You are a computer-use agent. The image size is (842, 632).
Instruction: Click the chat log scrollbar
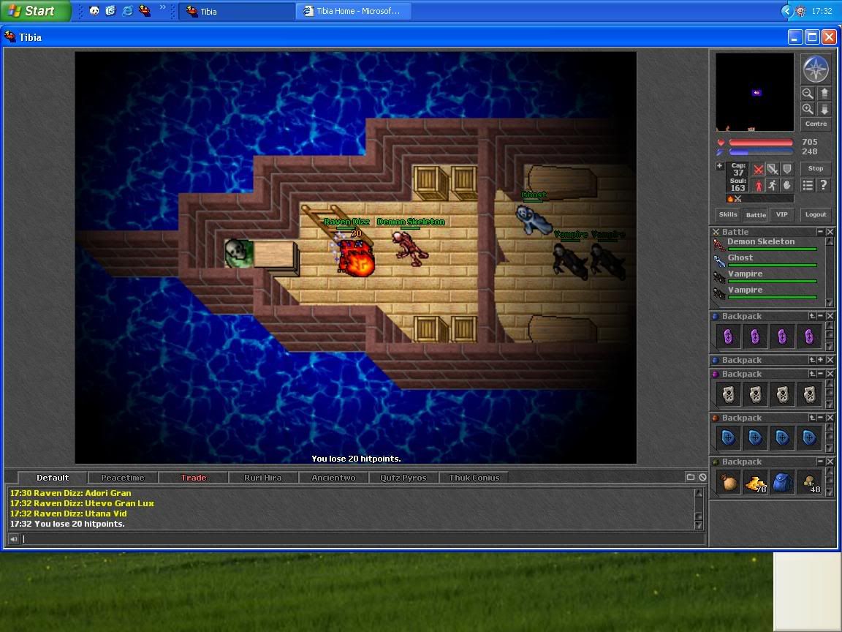tap(699, 508)
